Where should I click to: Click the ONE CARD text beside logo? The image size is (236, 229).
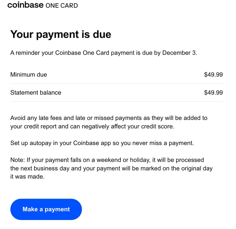(x=61, y=5)
